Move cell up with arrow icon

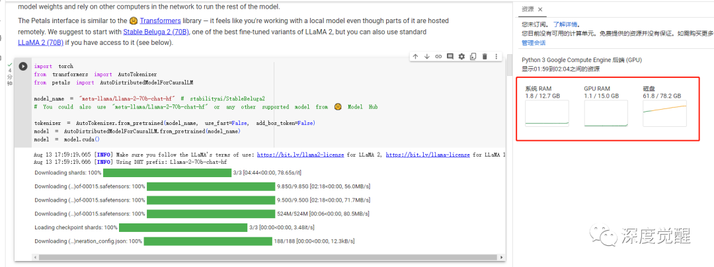coord(415,56)
